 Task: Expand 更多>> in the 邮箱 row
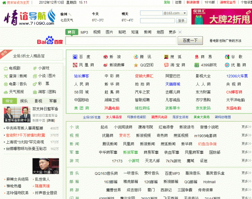click(x=247, y=181)
